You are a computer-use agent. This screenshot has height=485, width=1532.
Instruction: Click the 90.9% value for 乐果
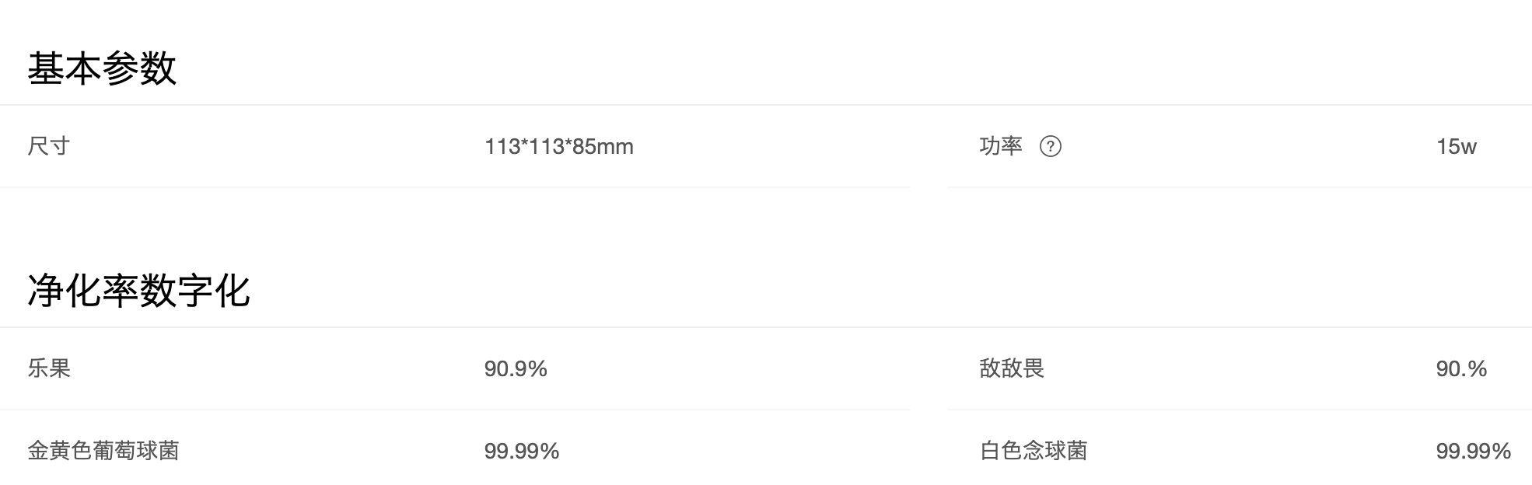click(516, 368)
